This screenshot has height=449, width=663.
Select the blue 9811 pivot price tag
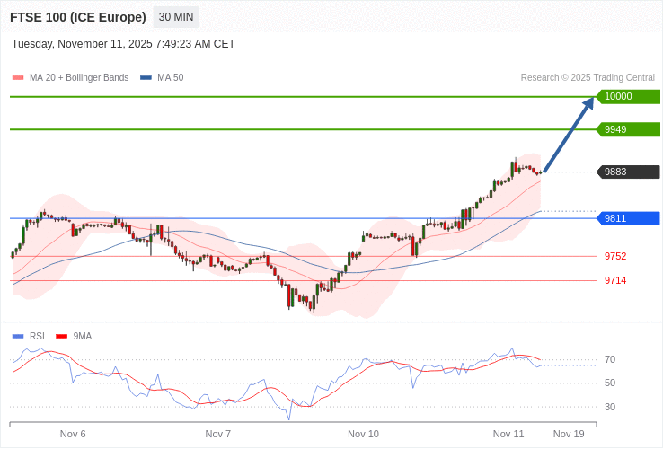pos(628,218)
